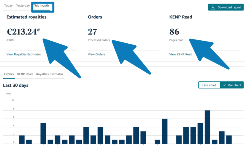The width and height of the screenshot is (245, 145).
Task: Select the This month tab
Action: point(41,6)
